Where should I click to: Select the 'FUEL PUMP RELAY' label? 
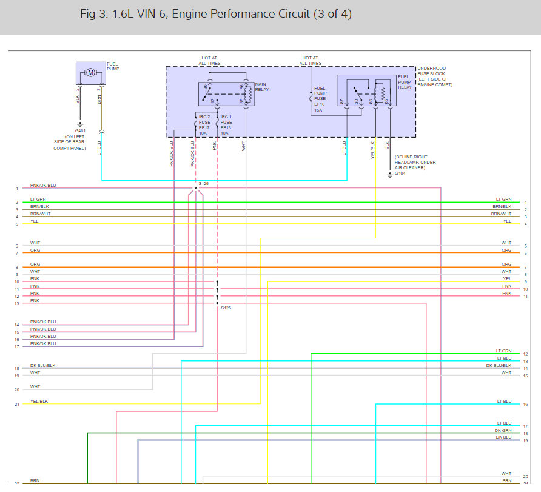pyautogui.click(x=405, y=82)
